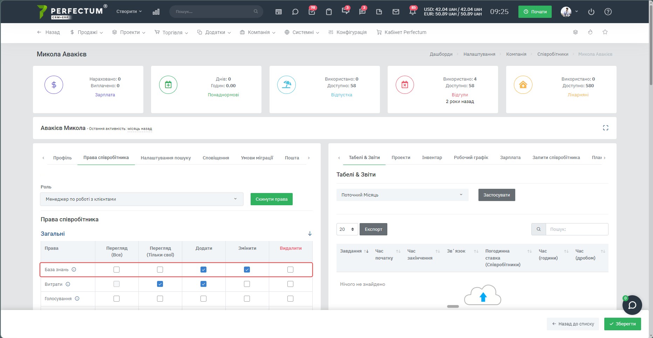The image size is (653, 338).
Task: Expand employee card to fullscreen
Action: [x=605, y=128]
